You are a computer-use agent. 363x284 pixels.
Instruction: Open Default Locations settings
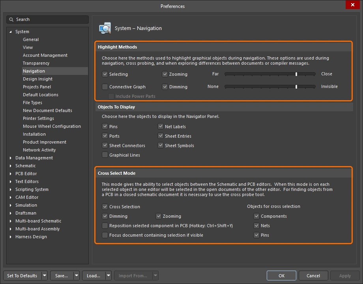pos(41,95)
